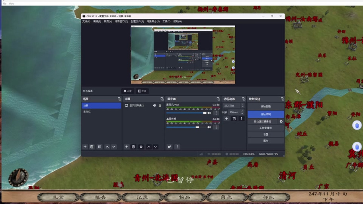Move the selected scene down with arrow
The width and height of the screenshot is (363, 204).
[114, 147]
